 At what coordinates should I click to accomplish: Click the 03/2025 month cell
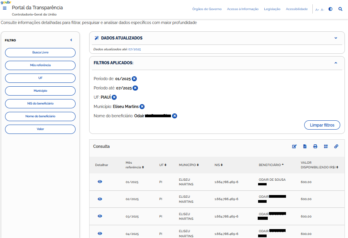132,216
